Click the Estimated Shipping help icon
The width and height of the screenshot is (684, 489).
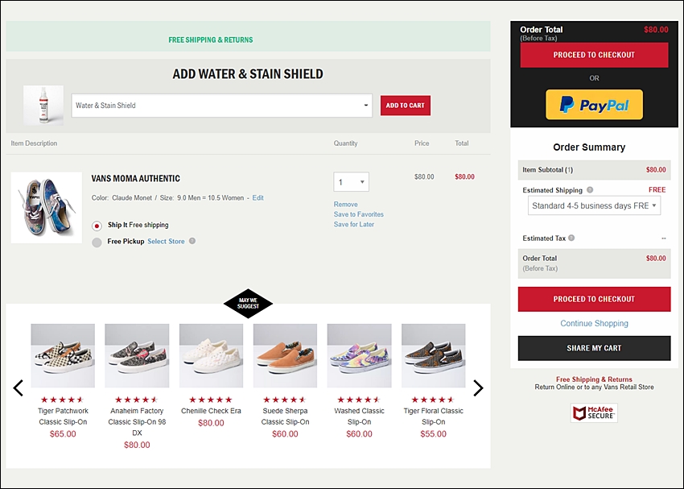click(x=590, y=190)
